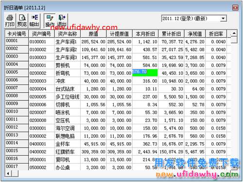Select row header 00012
Screen dimensions: 243x182
tap(17, 128)
